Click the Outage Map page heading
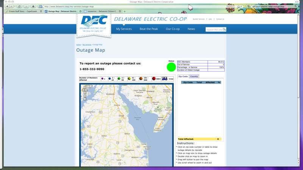Image resolution: width=303 pixels, height=170 pixels. coord(91,50)
